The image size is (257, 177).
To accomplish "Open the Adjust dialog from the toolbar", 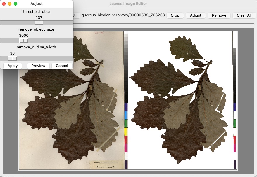I will coord(195,15).
